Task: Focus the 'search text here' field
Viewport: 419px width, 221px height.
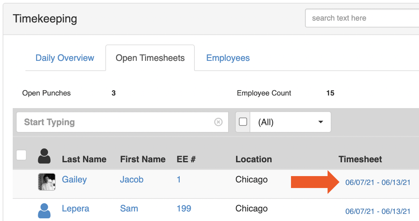Action: pos(362,18)
